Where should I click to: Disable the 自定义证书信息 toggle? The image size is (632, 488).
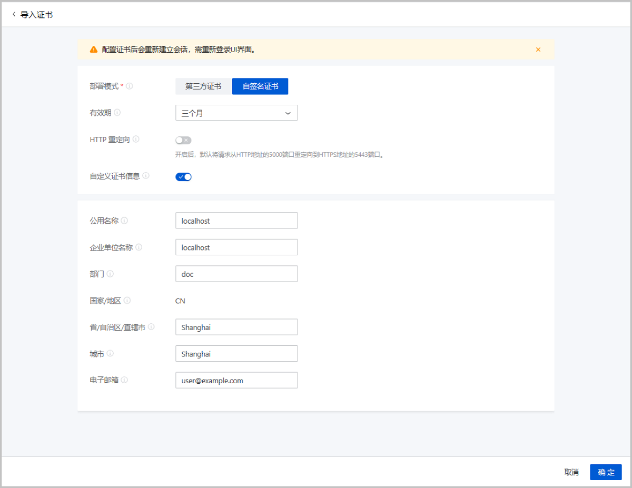[x=183, y=176]
